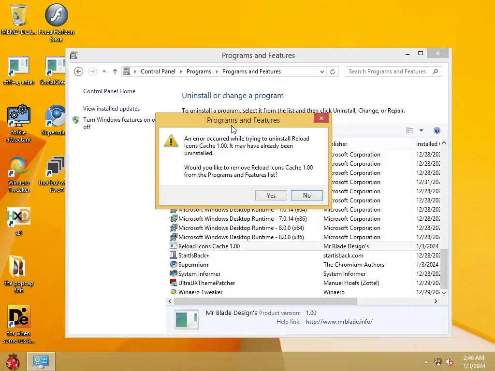
Task: Click the taskbar clock showing 2:46 AM
Action: coord(474,362)
